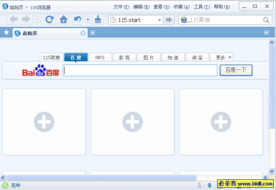Click the favorites star icon

pyautogui.click(x=6, y=33)
